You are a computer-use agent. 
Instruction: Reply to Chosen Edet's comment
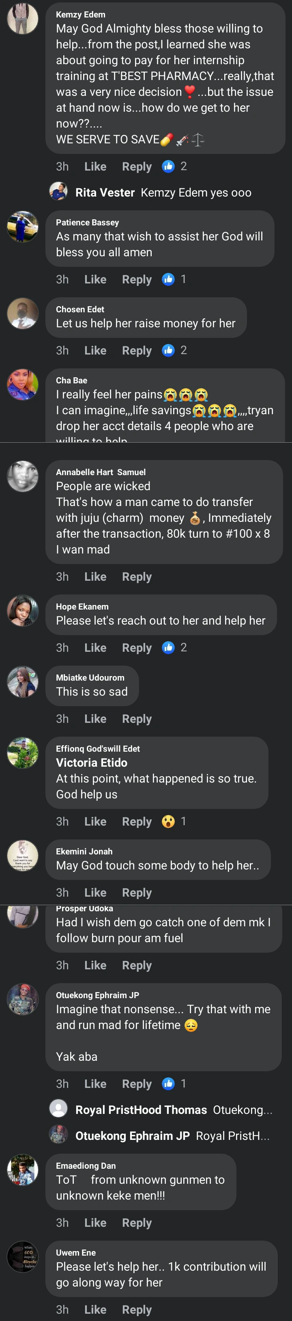pyautogui.click(x=137, y=351)
